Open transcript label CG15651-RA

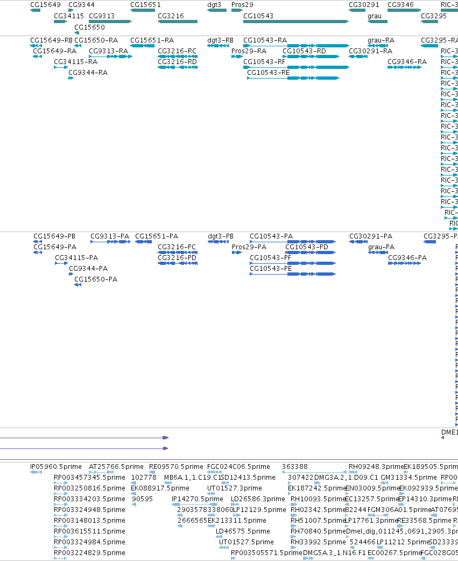(x=152, y=40)
